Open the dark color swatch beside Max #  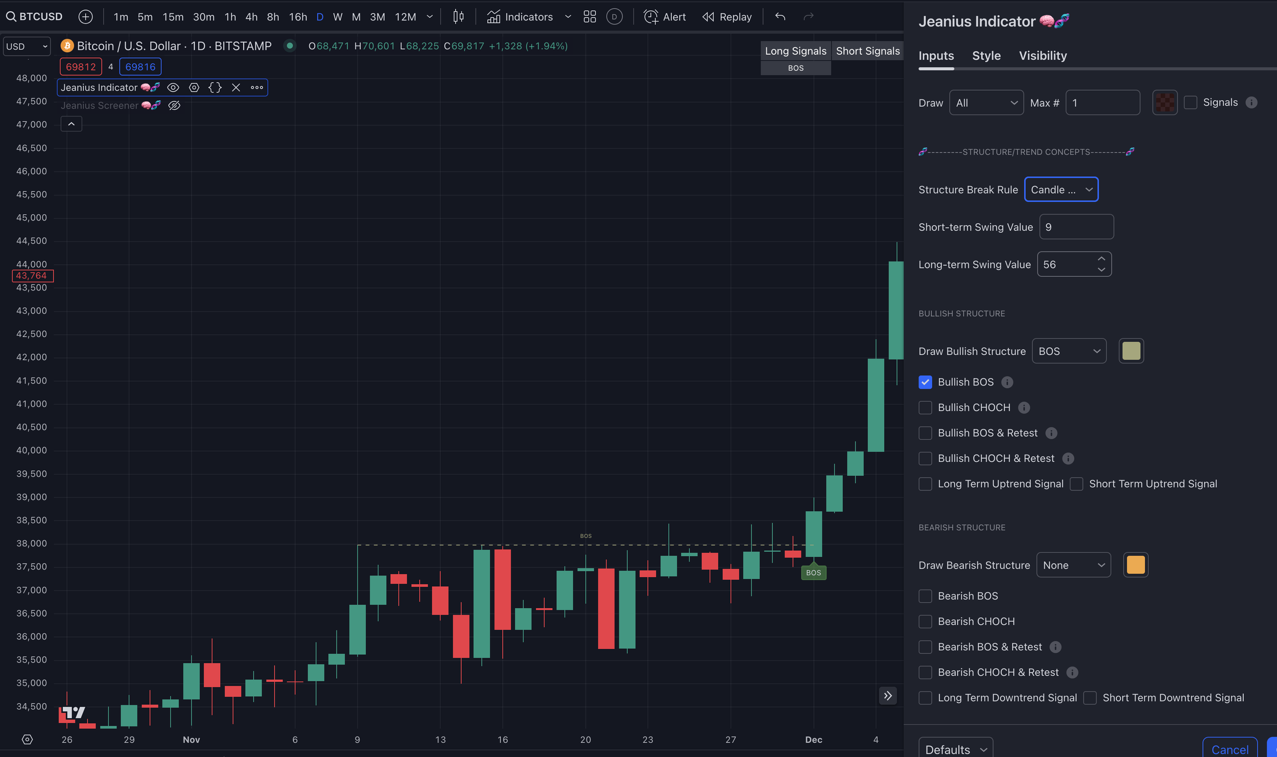pyautogui.click(x=1165, y=103)
